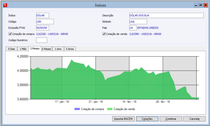
Task: Switch to the 5 Dias tab
Action: (x=11, y=49)
